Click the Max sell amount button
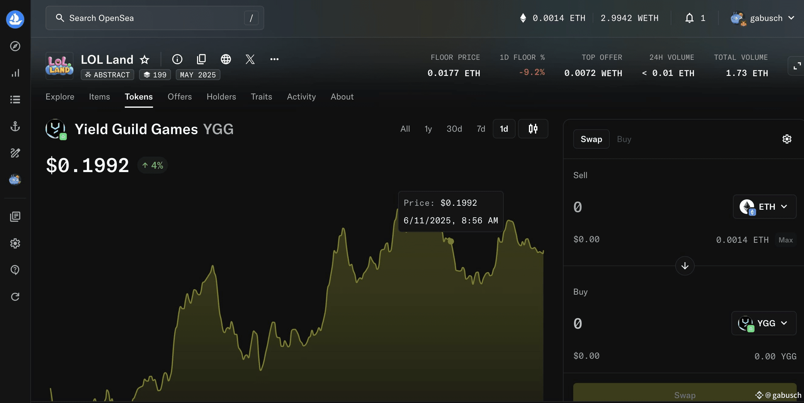804x403 pixels. point(785,240)
